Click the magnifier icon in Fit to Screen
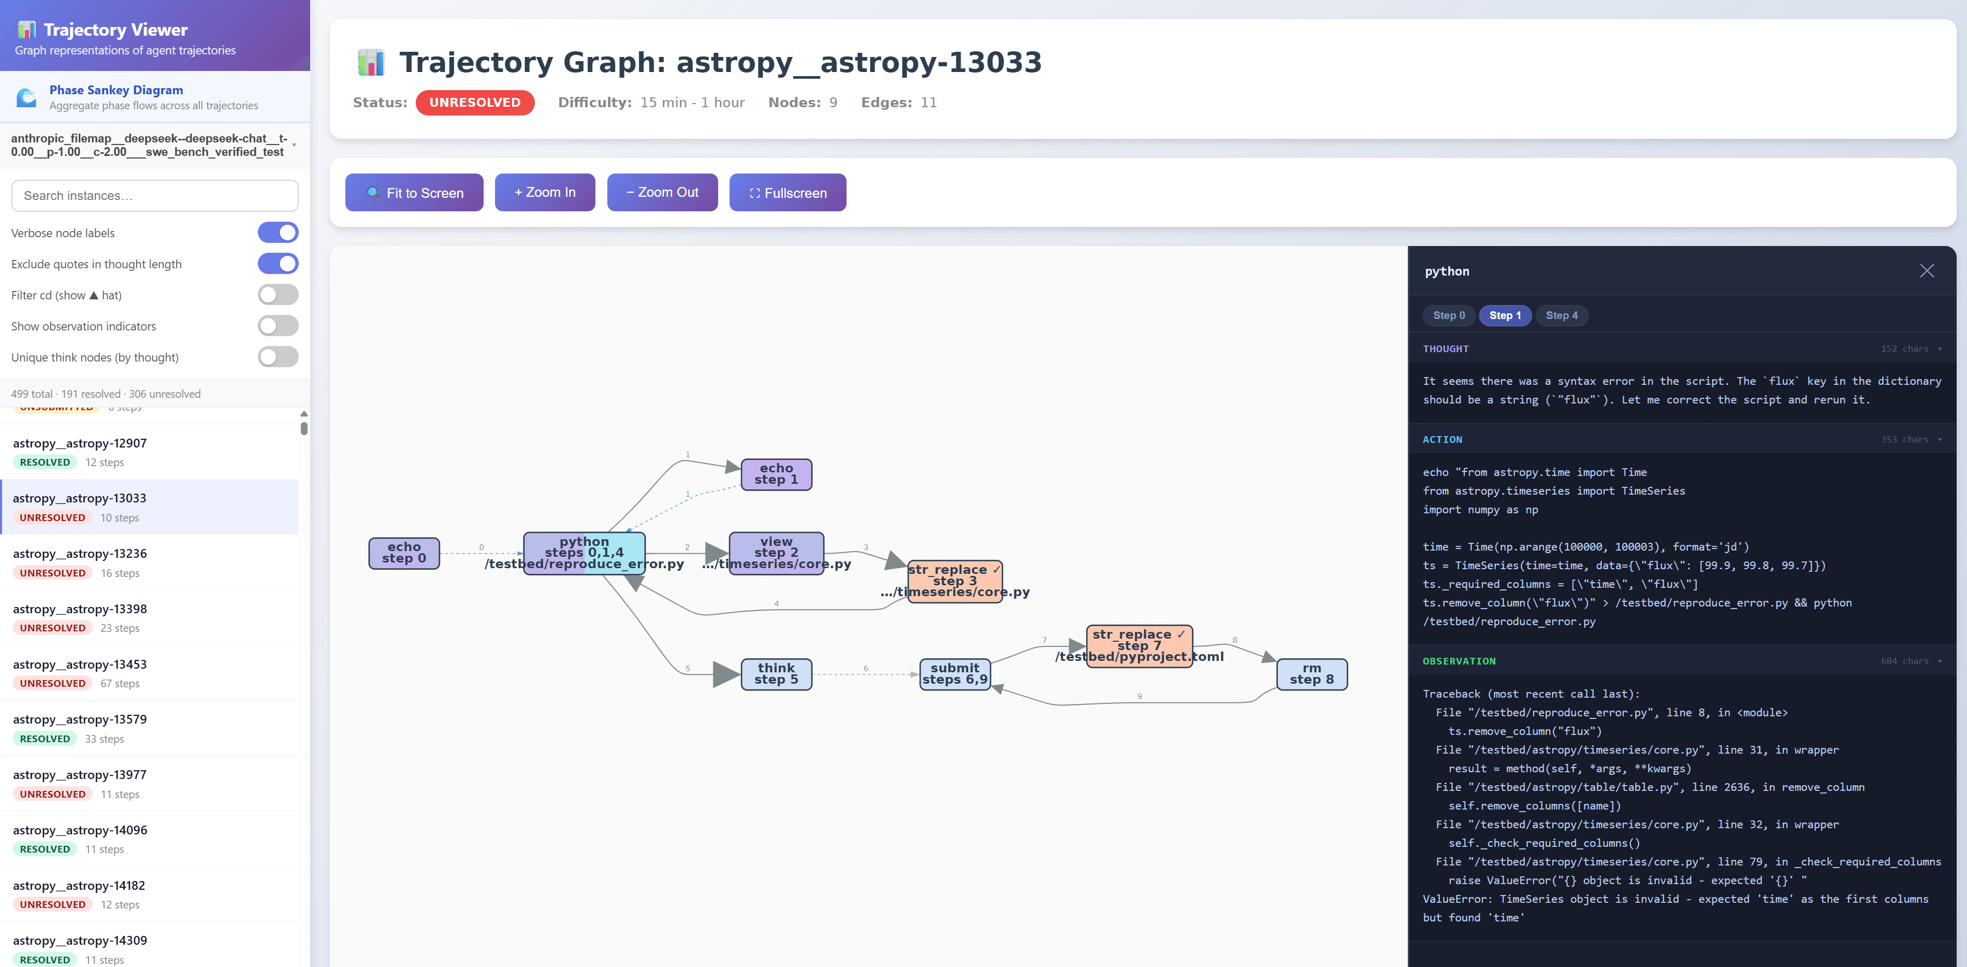The image size is (1967, 967). pos(373,193)
